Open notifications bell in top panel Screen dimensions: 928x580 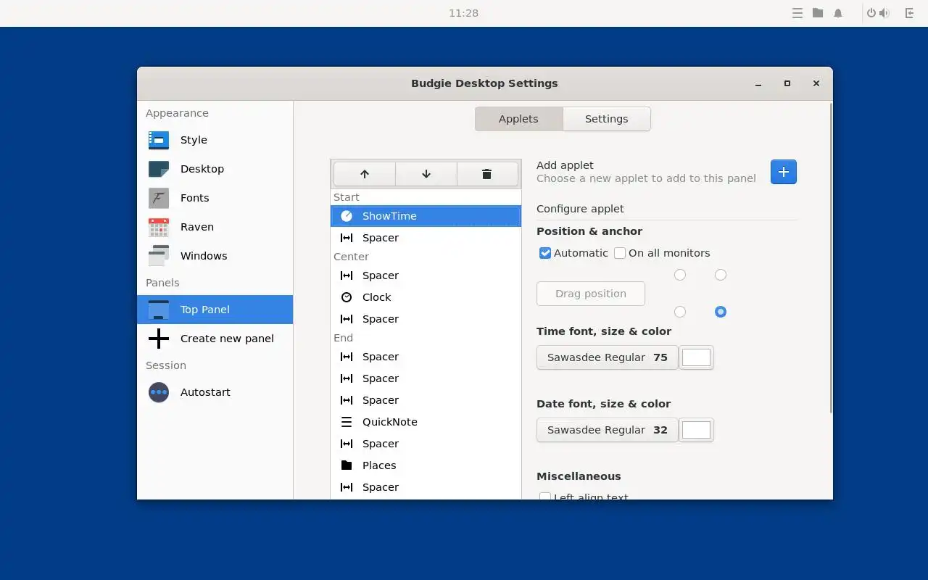click(x=838, y=13)
